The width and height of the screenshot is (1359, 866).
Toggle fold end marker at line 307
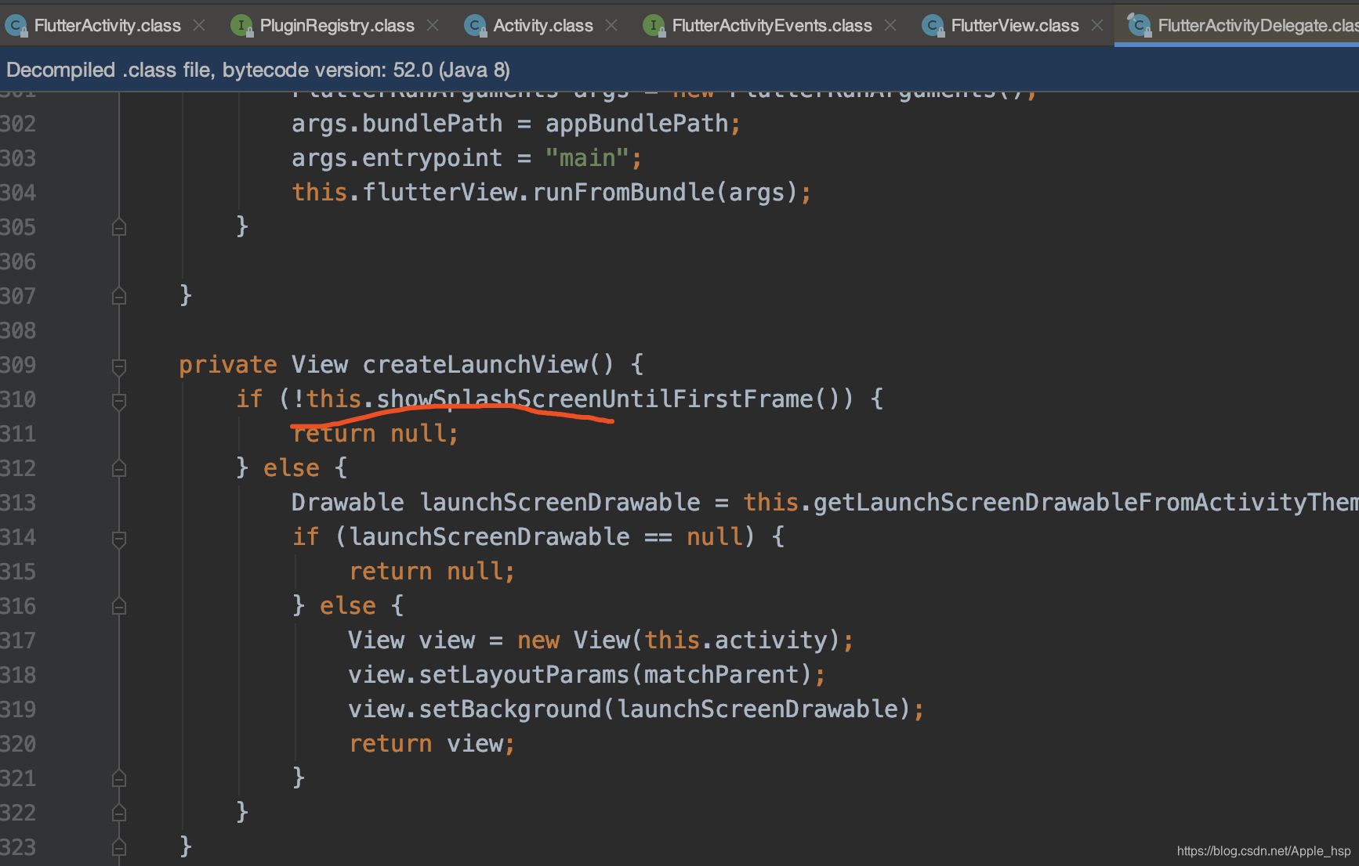coord(119,296)
